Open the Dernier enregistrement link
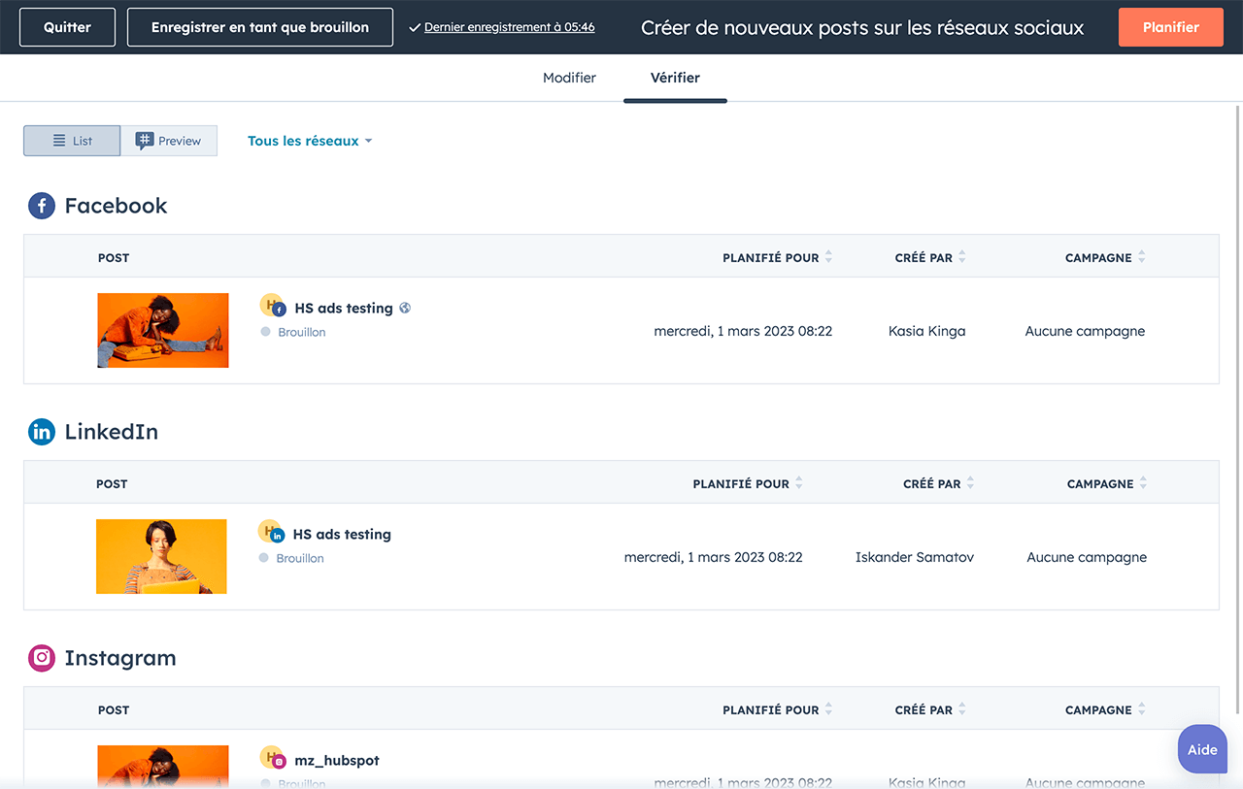The width and height of the screenshot is (1243, 789). pyautogui.click(x=509, y=27)
